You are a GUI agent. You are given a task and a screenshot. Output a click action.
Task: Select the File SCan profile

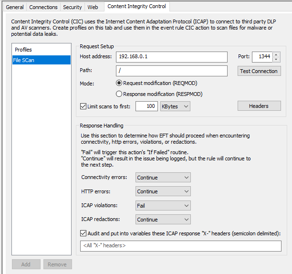pos(41,60)
